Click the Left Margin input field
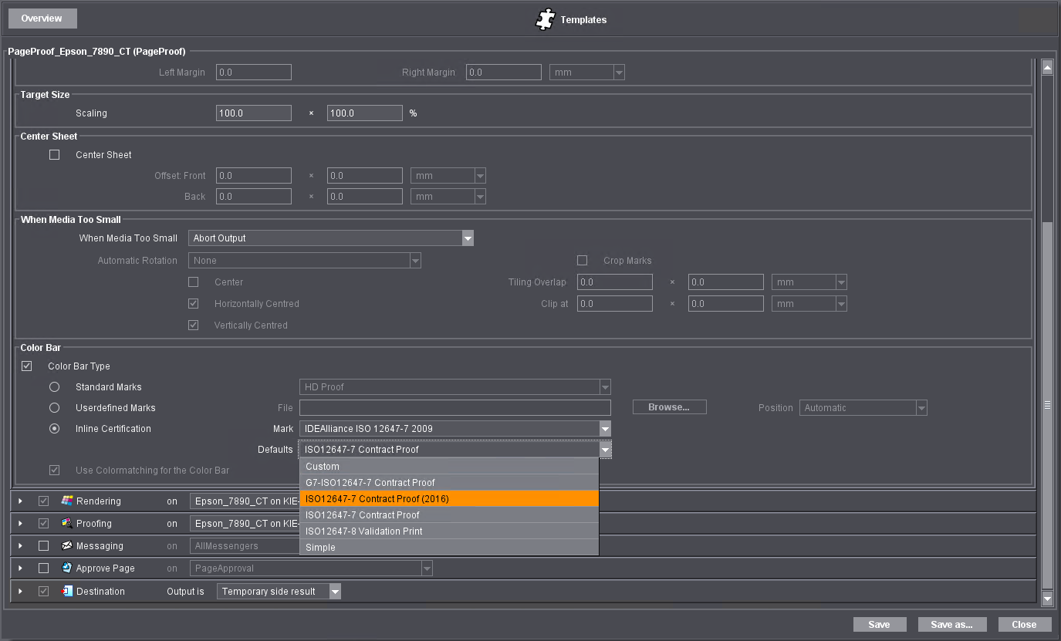The height and width of the screenshot is (641, 1061). pos(254,73)
